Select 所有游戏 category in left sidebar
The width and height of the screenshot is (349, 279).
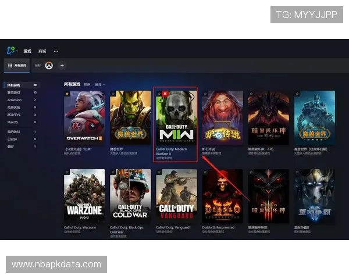coord(14,85)
